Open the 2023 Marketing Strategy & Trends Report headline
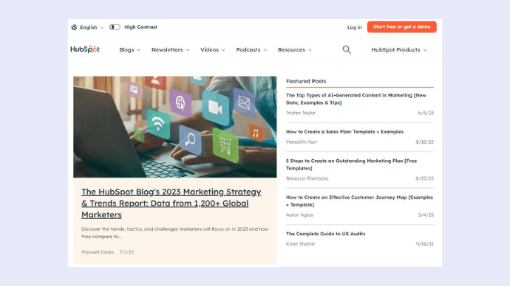This screenshot has width=510, height=286. click(x=171, y=203)
